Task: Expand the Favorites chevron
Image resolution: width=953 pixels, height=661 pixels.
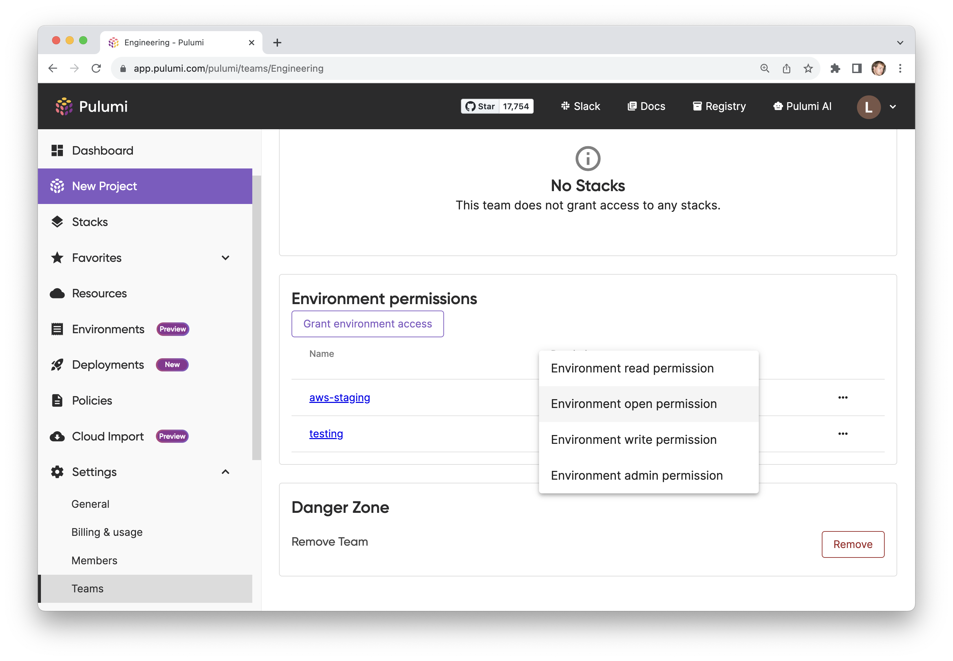Action: pyautogui.click(x=225, y=258)
